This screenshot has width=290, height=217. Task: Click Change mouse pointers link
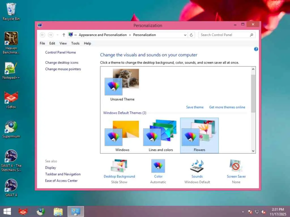click(63, 69)
